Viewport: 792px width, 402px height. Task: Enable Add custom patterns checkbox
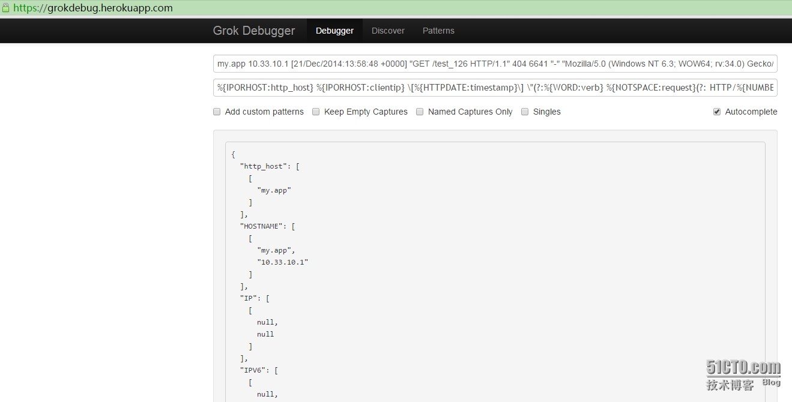point(217,112)
